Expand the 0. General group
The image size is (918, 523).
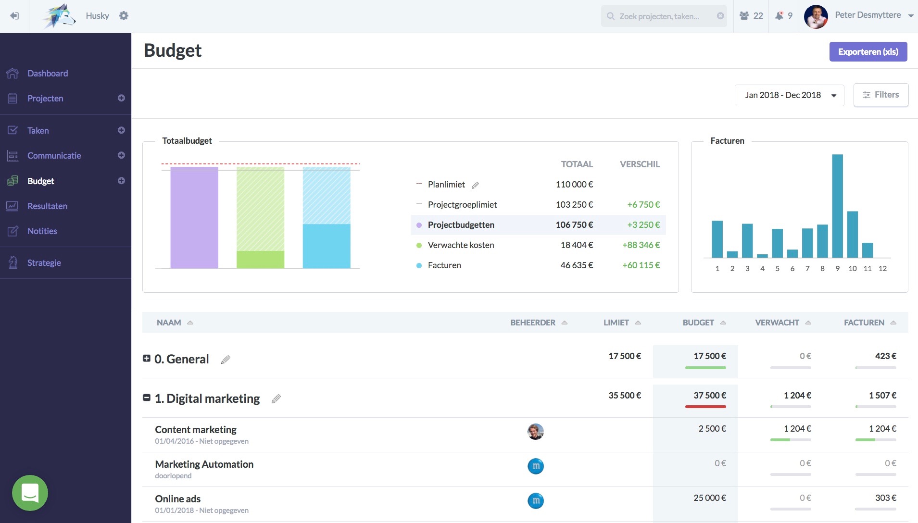pos(147,358)
